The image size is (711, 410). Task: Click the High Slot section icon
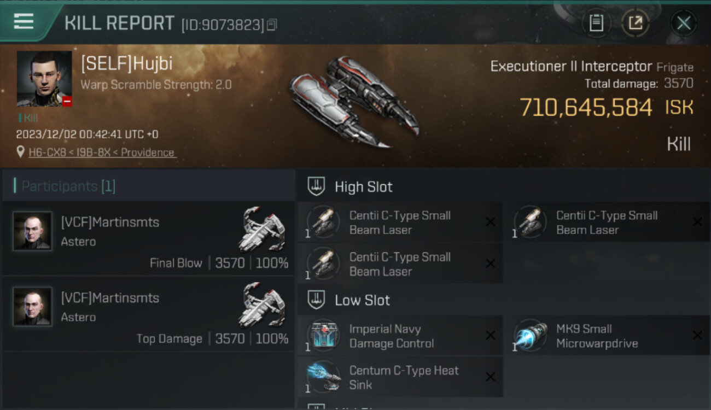(x=316, y=186)
